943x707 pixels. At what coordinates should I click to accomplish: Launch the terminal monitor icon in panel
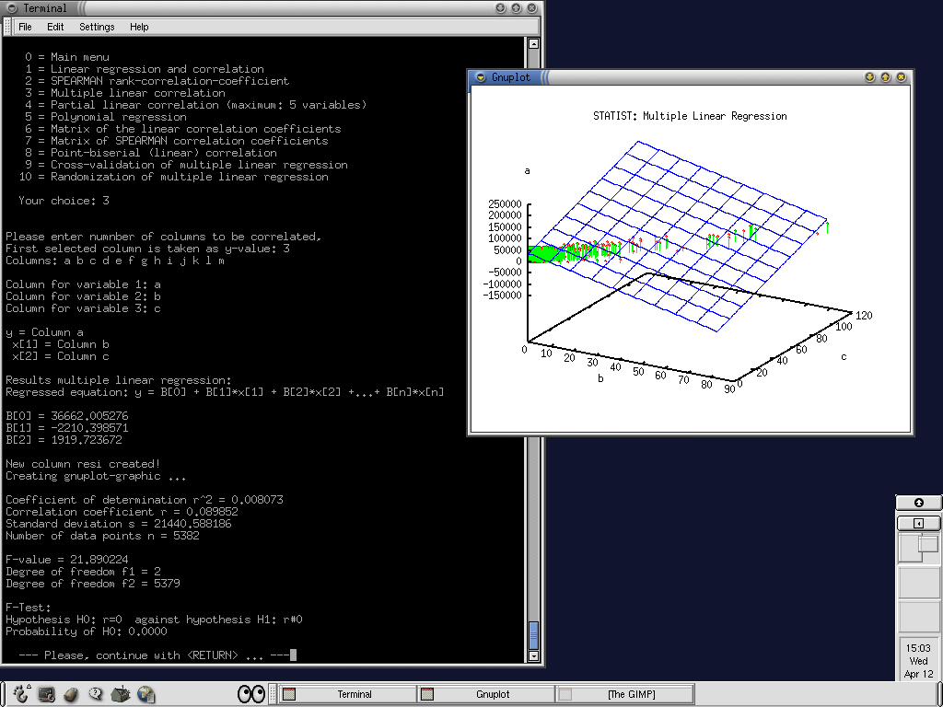[46, 694]
